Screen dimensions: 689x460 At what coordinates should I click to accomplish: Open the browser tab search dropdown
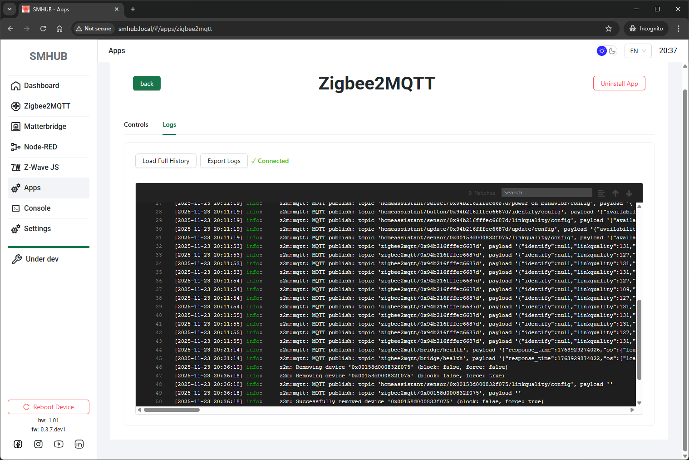[x=10, y=9]
